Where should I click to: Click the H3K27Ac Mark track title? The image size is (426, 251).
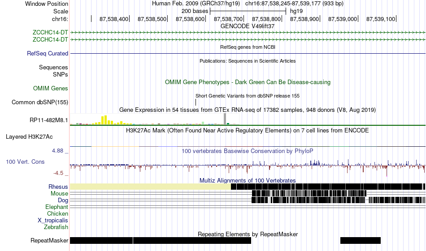pyautogui.click(x=248, y=130)
